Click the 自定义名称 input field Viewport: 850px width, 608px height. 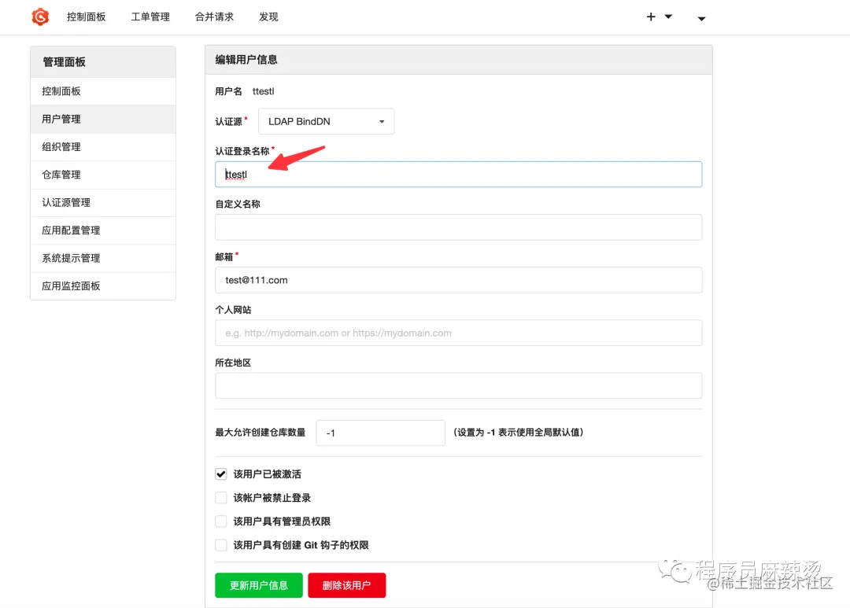click(x=459, y=227)
